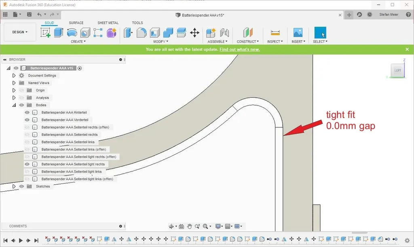Image resolution: width=414 pixels, height=247 pixels.
Task: Collapse the Bodies folder
Action: pos(14,105)
